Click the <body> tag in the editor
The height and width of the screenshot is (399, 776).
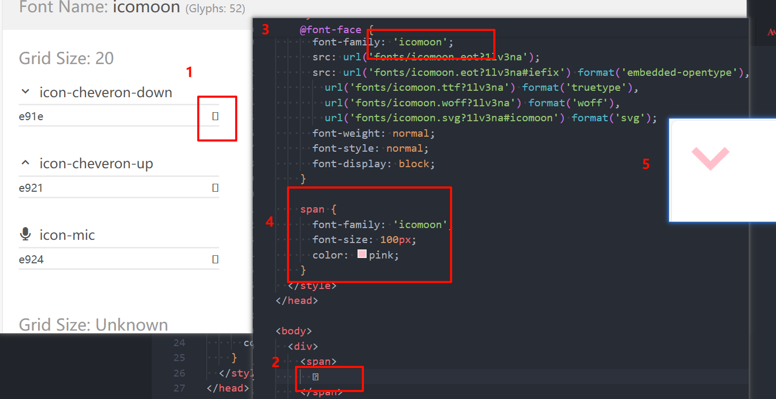tap(293, 331)
